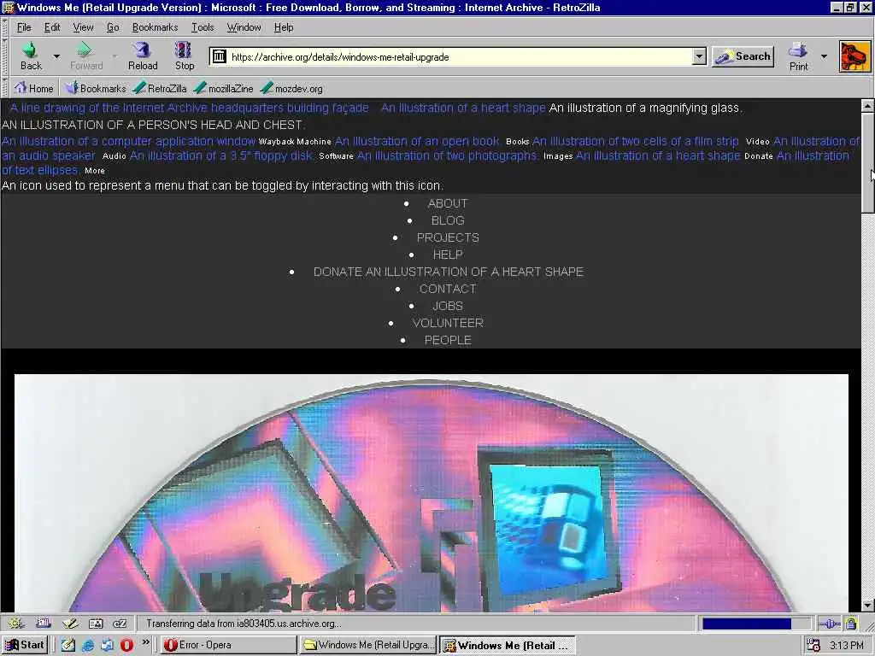Open the Help menu

[284, 27]
